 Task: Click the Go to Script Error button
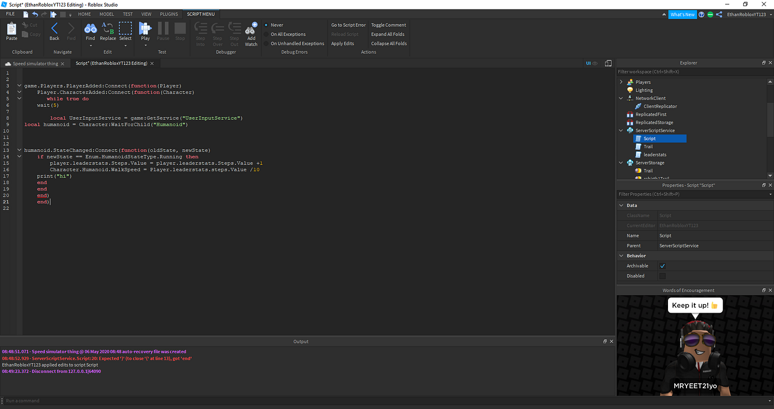pyautogui.click(x=348, y=25)
